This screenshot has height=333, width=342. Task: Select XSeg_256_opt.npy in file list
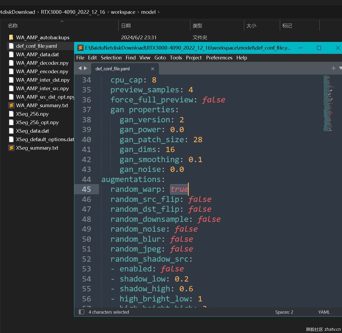point(37,122)
